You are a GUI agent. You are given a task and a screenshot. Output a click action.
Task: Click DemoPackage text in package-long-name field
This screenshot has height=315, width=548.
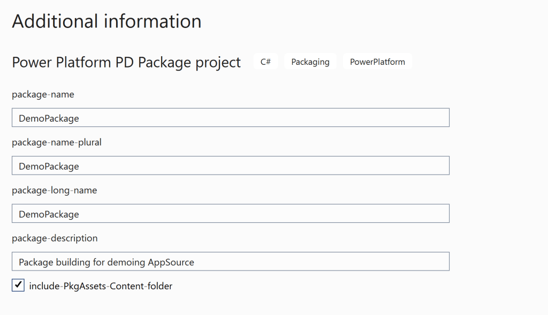tap(49, 214)
